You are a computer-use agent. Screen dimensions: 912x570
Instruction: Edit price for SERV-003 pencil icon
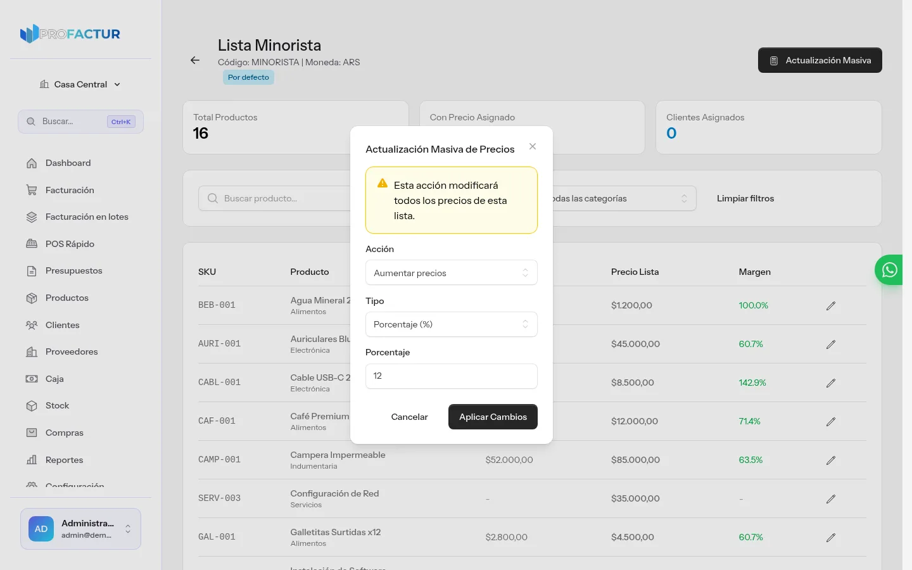click(x=831, y=499)
